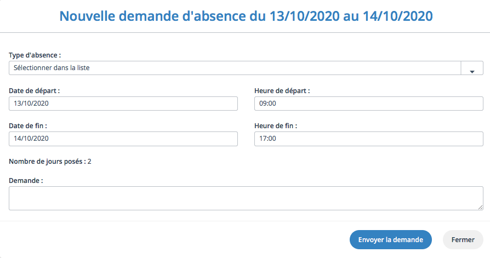
Task: Click the 'Date de départ :' label
Action: coord(35,91)
